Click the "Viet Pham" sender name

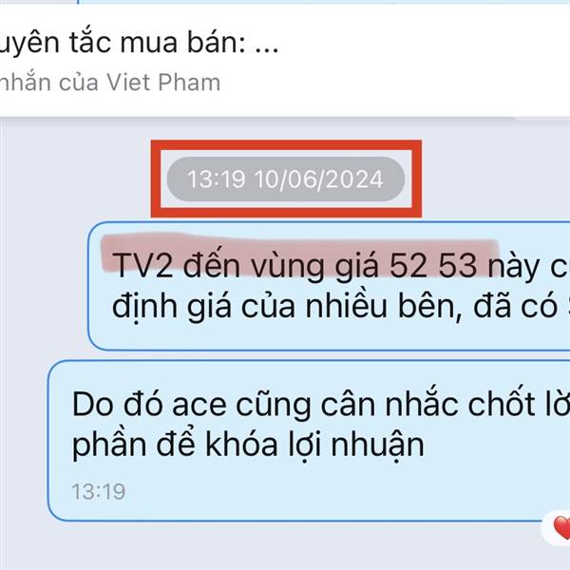click(x=163, y=82)
